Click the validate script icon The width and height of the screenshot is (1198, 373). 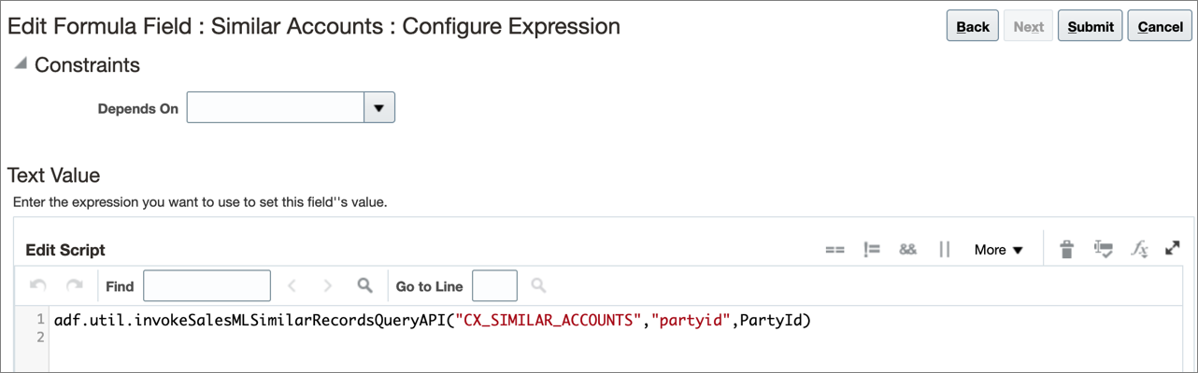(1103, 249)
